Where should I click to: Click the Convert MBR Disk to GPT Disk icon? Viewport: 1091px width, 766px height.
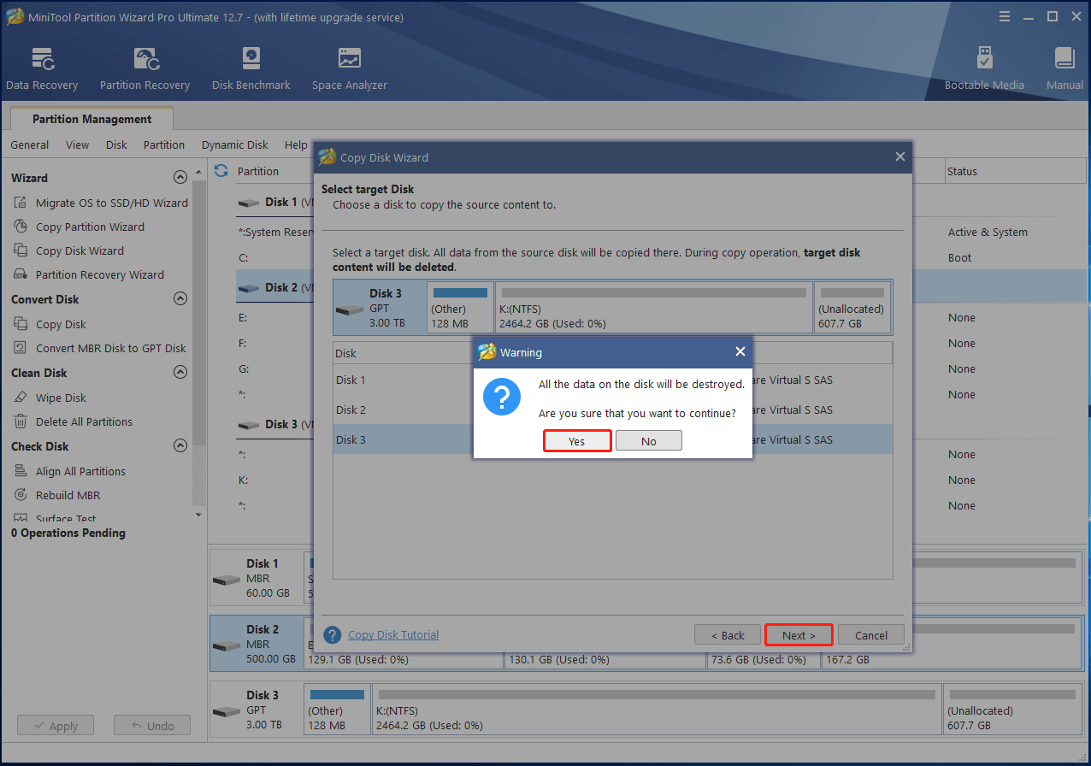point(21,348)
